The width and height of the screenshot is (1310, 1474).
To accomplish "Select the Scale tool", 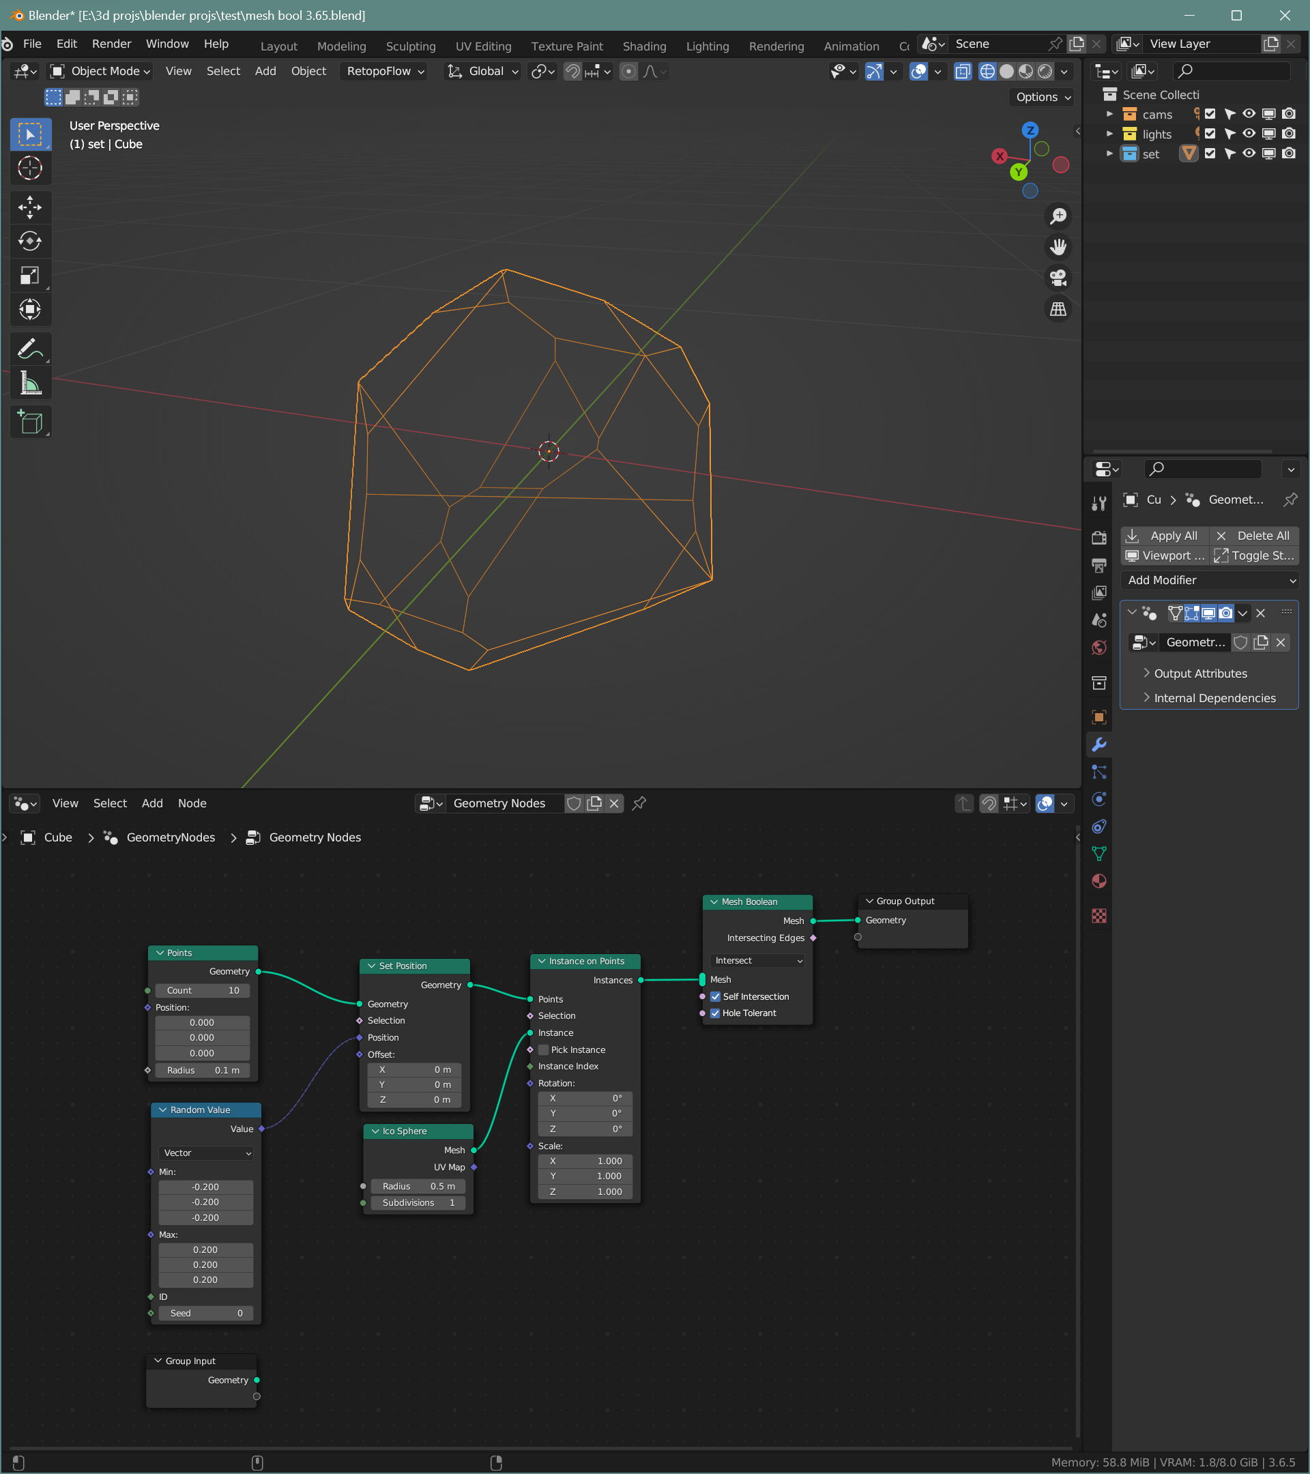I will [29, 276].
